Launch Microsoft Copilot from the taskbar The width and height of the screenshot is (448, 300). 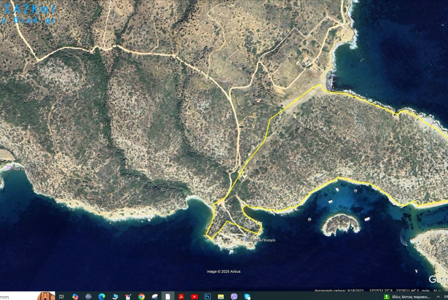click(x=75, y=297)
